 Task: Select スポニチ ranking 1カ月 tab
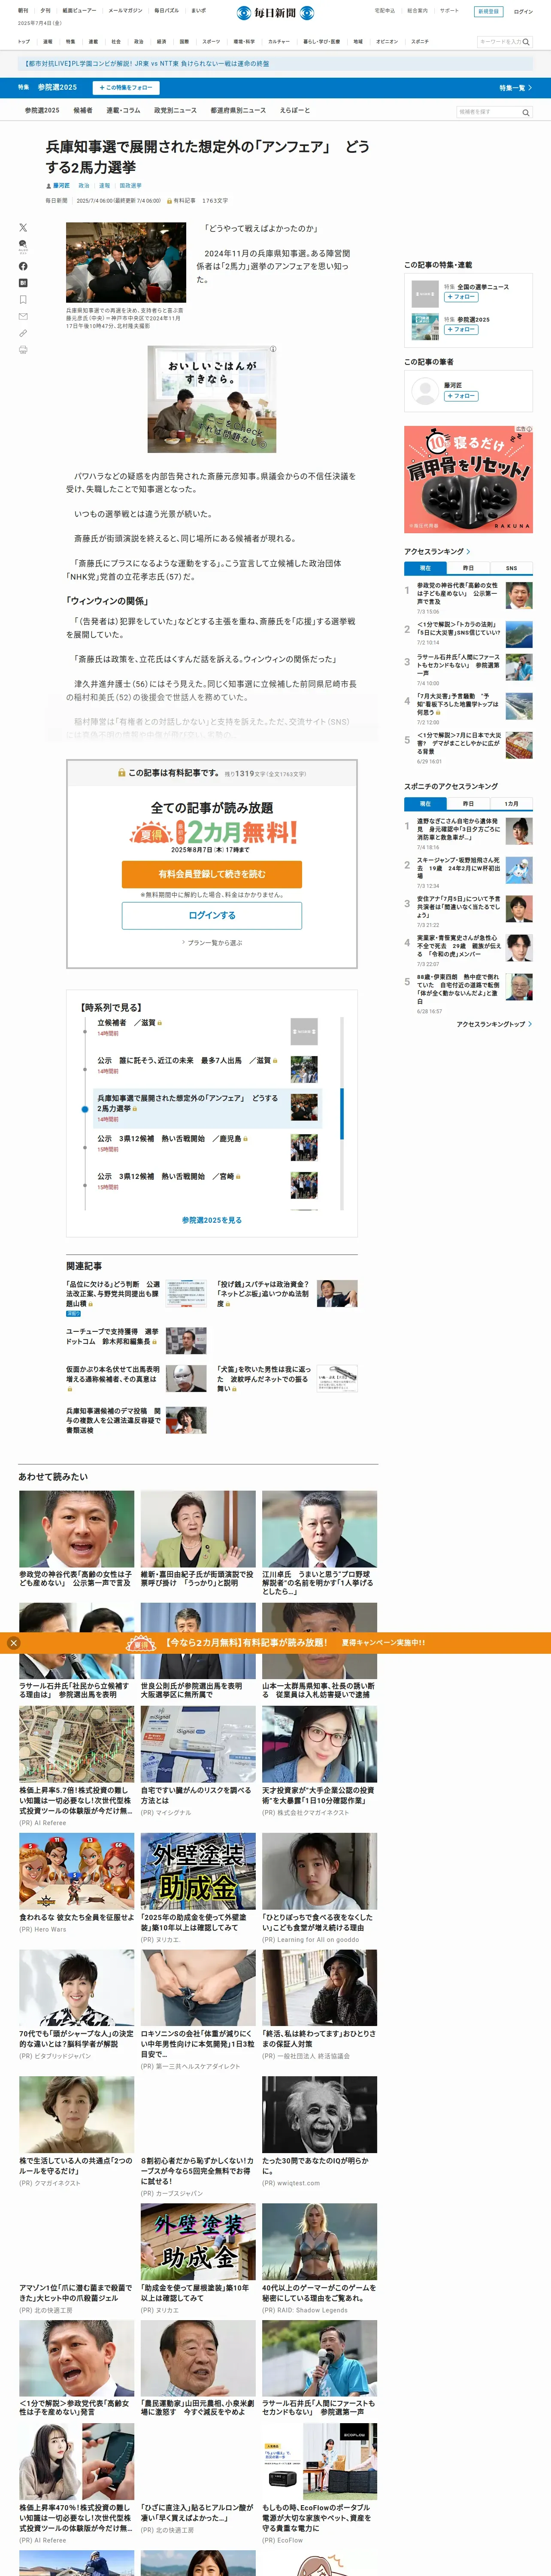[x=511, y=804]
